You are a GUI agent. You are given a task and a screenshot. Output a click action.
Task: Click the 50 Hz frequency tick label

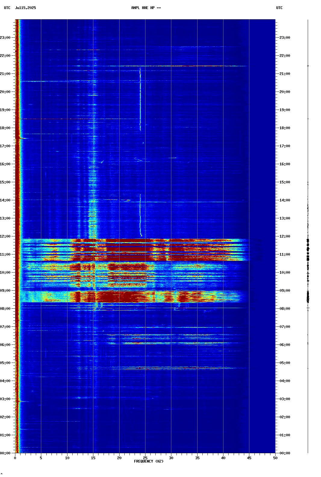pyautogui.click(x=275, y=458)
